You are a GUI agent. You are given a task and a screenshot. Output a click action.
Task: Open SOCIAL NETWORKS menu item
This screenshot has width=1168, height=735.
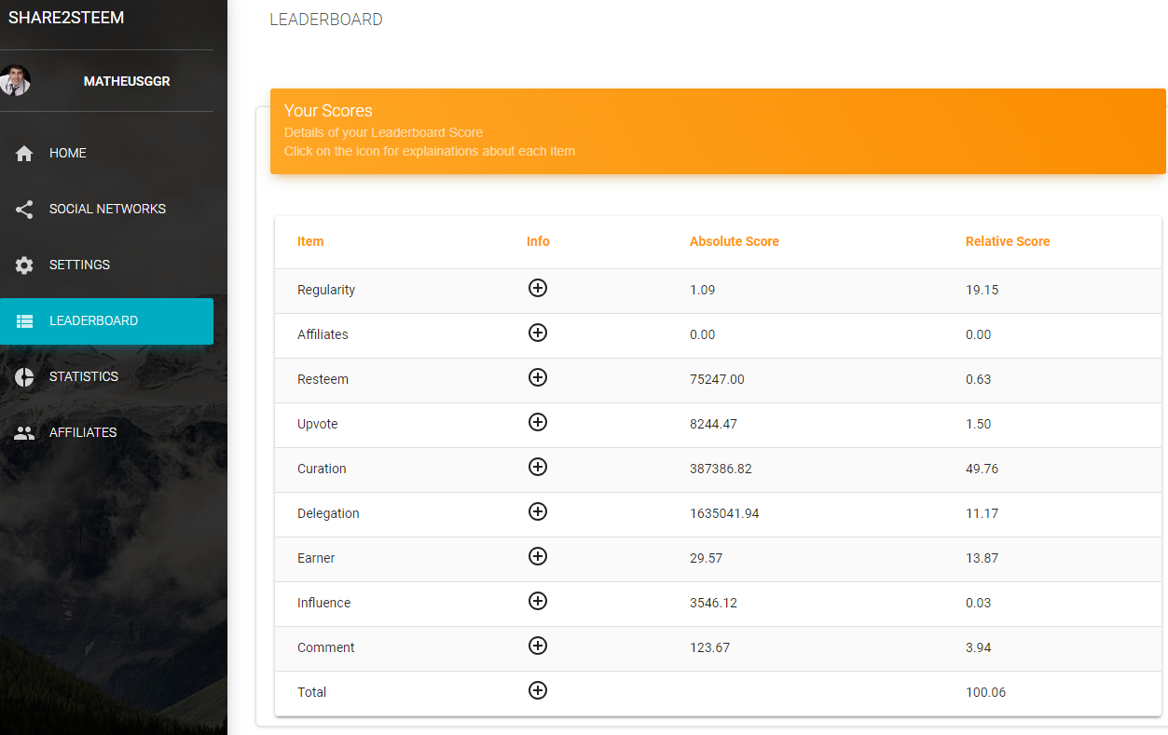[106, 210]
